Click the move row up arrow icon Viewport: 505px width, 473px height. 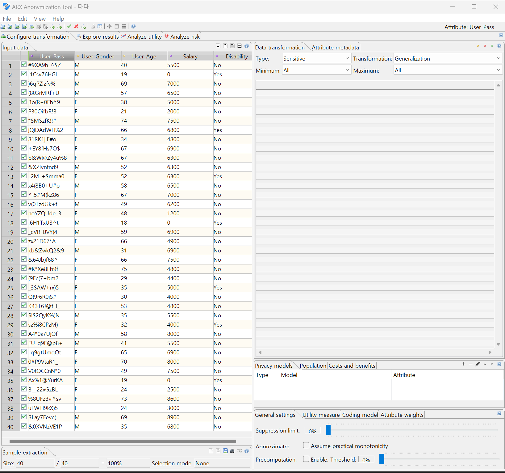click(x=225, y=46)
